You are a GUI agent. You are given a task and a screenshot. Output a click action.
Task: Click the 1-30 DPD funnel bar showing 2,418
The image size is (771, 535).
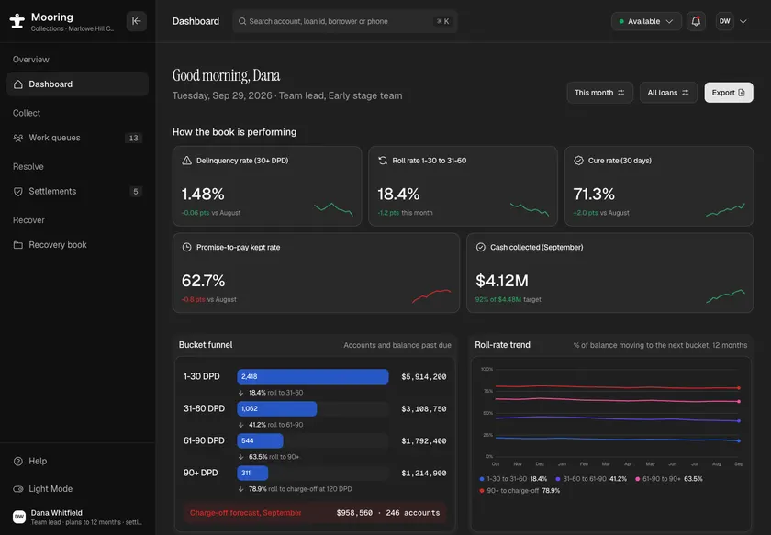coord(313,376)
